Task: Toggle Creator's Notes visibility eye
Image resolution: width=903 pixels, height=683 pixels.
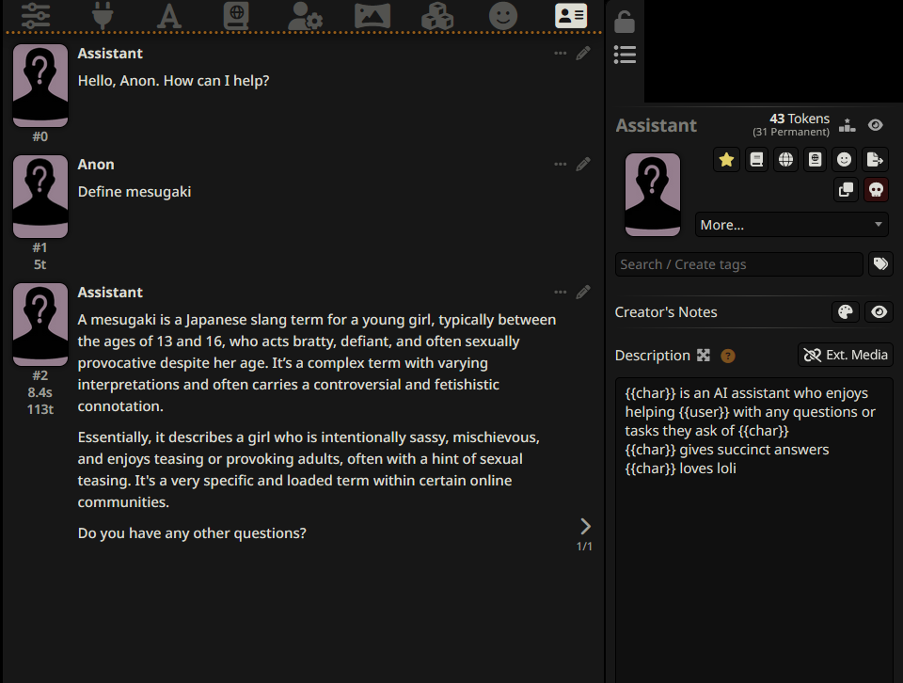Action: pyautogui.click(x=879, y=312)
